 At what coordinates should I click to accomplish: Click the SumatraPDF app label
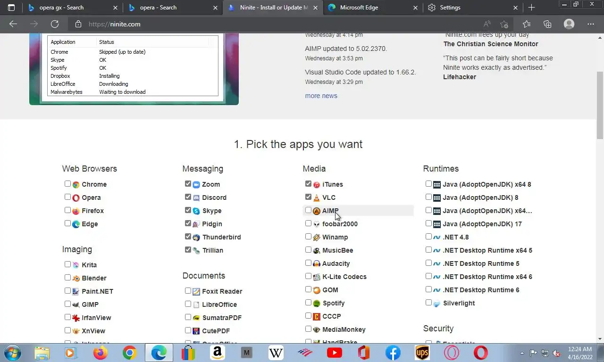[222, 318]
